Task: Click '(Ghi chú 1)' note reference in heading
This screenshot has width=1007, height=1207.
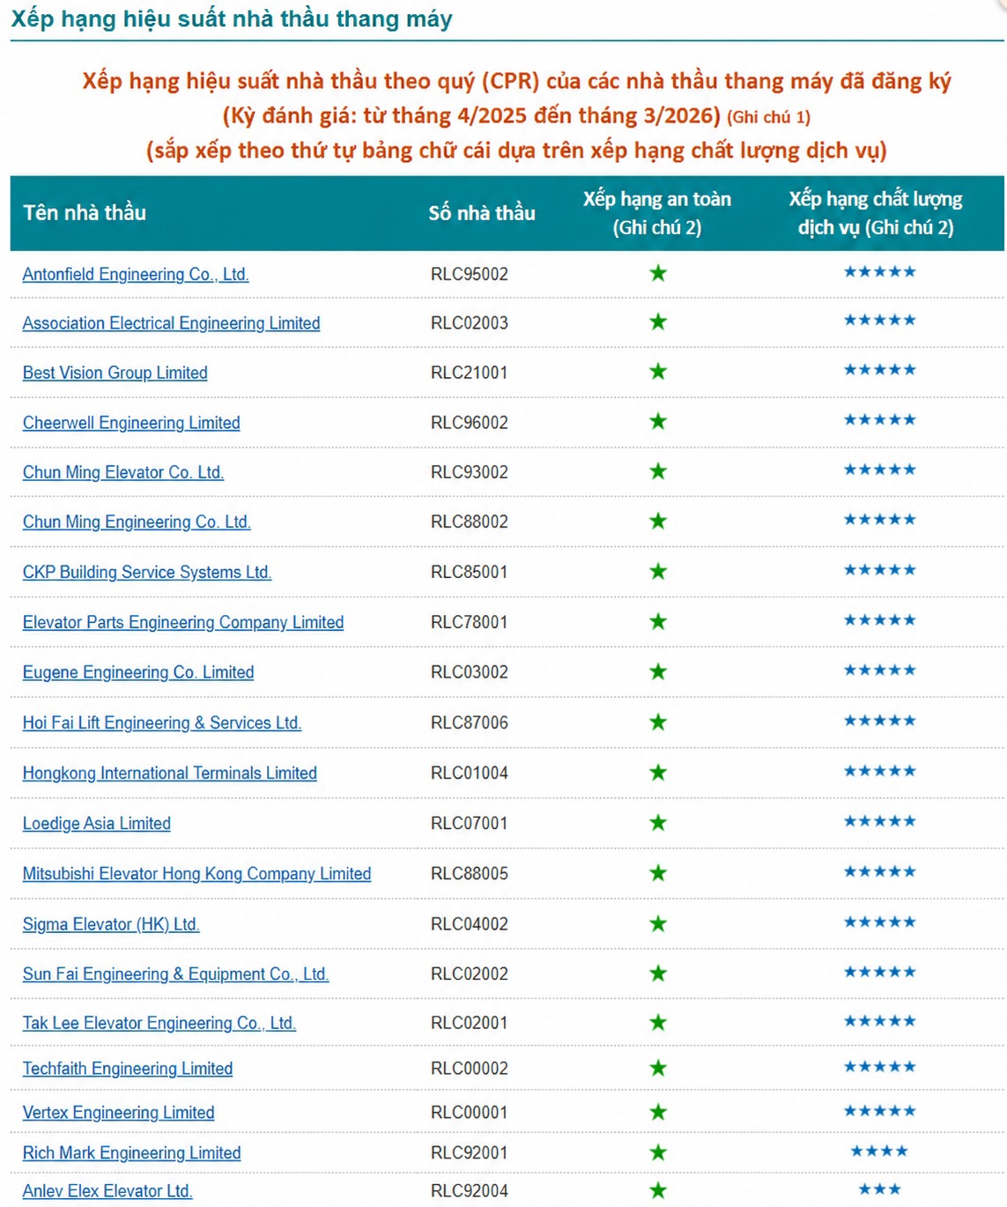Action: click(x=768, y=117)
